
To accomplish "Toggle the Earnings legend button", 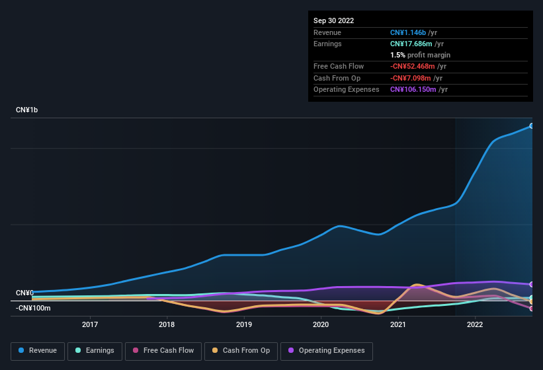I will [x=95, y=351].
